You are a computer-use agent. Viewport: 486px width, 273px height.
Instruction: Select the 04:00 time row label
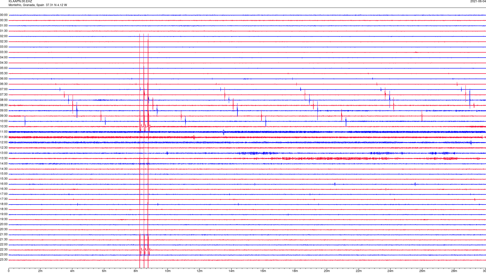[x=4, y=58]
